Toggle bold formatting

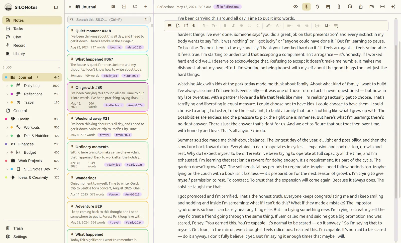pos(225,26)
